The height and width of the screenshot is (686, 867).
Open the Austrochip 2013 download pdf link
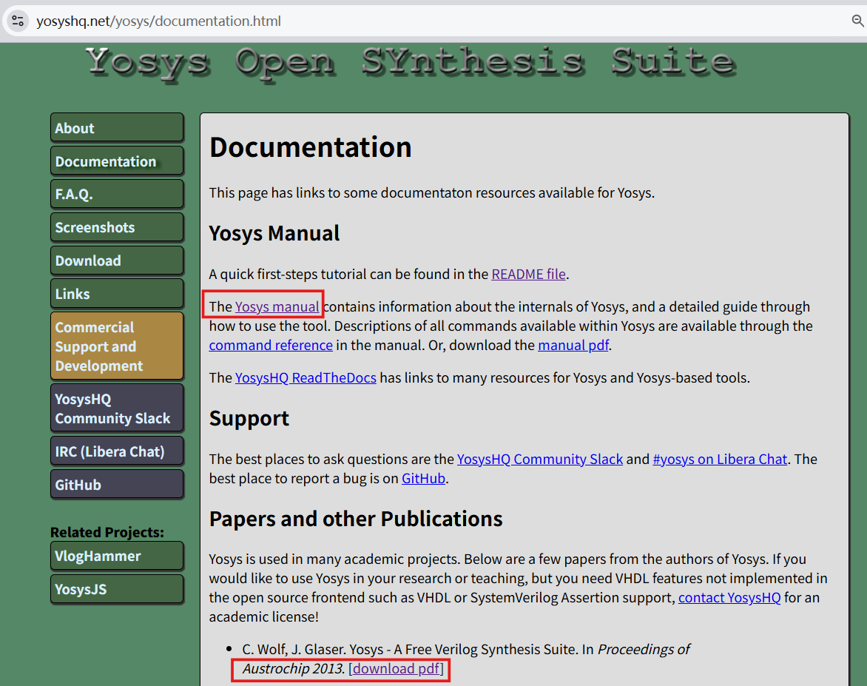tap(397, 669)
